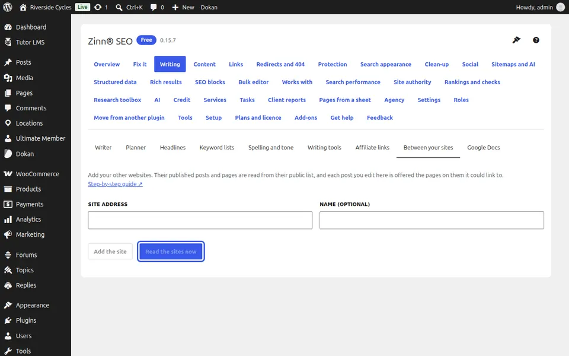Screen dimensions: 569x356
Task: Open the pin icon in Zinn SEO header
Action: (x=516, y=40)
